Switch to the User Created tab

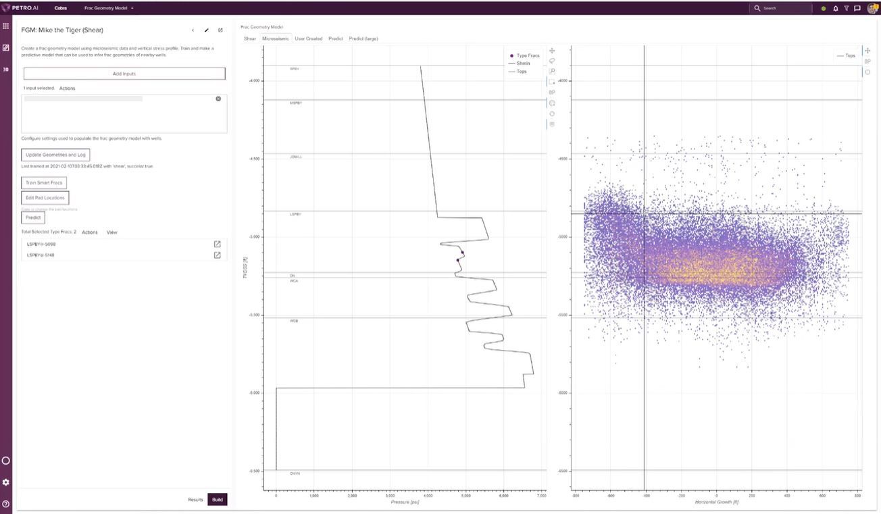pyautogui.click(x=307, y=38)
